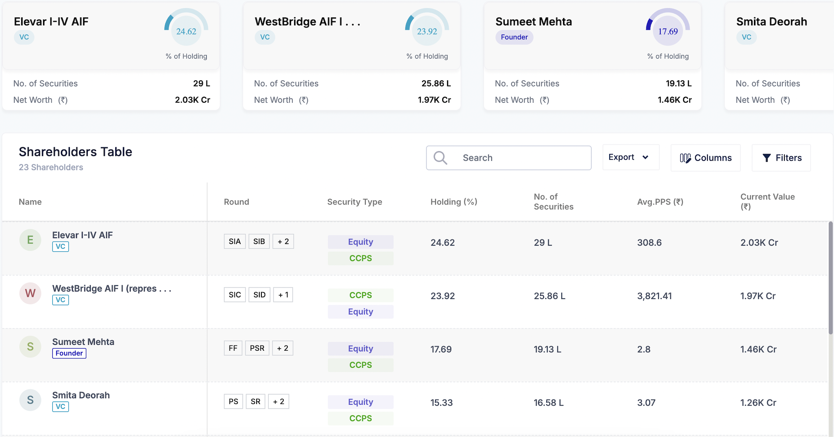Image resolution: width=834 pixels, height=437 pixels.
Task: Click Elevar I-IV AIF avatar letter E
Action: click(x=30, y=240)
